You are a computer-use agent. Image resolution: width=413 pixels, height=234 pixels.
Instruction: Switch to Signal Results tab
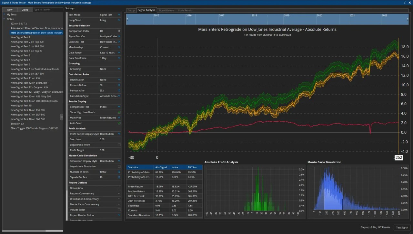coord(166,10)
